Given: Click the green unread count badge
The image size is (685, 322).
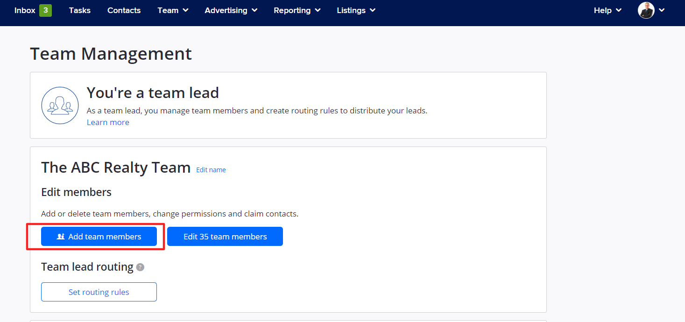Looking at the screenshot, I should (x=45, y=10).
